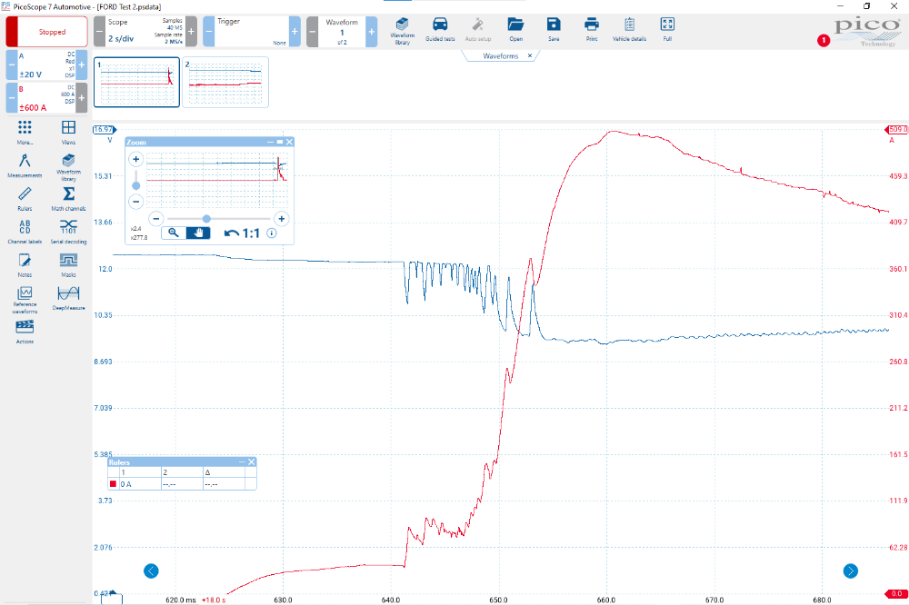Reset zoom with the 1:1 button
The height and width of the screenshot is (605, 909).
pos(243,233)
